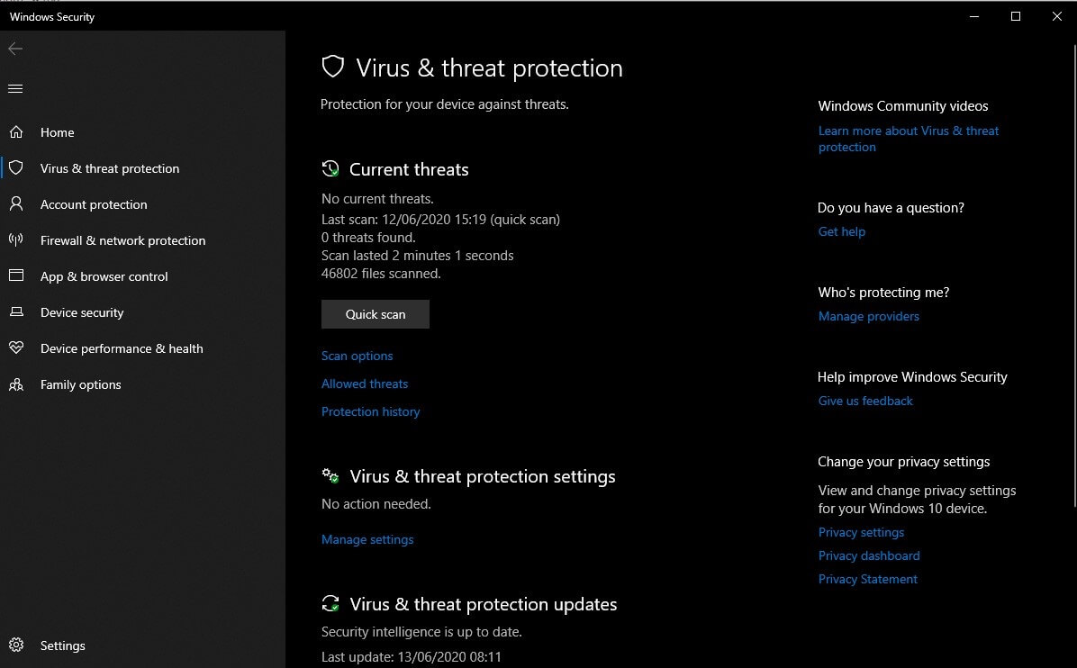Click the App & browser window icon
Viewport: 1077px width, 668px height.
coord(16,275)
